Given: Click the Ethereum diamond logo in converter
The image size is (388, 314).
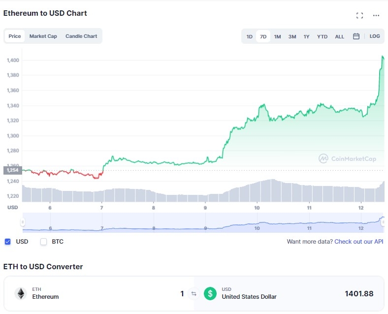Looking at the screenshot, I should (x=21, y=294).
